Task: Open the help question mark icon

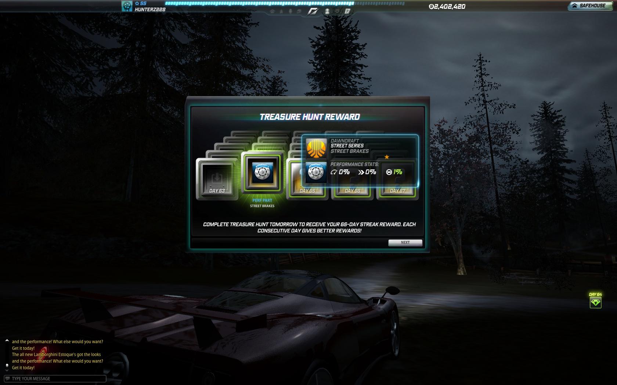Action: point(347,11)
